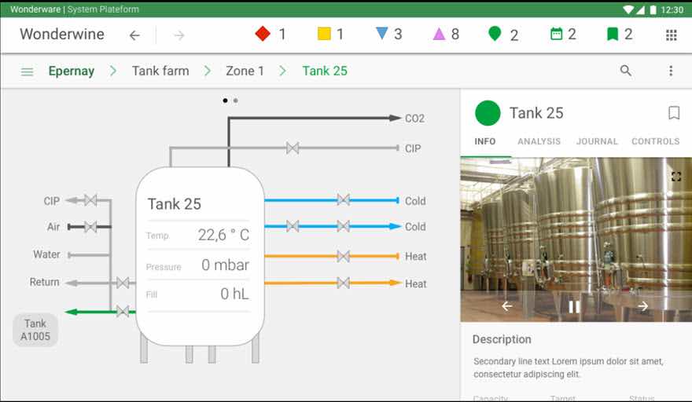Screen dimensions: 692x402
Task: Open the blue down-triangle alarm counter
Action: [388, 34]
